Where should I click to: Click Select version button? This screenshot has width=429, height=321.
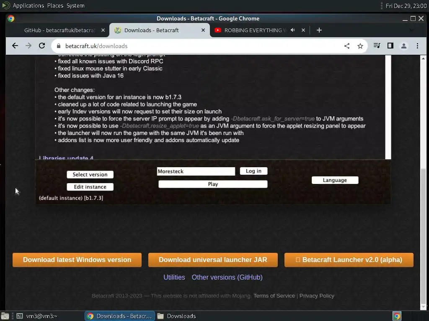click(x=90, y=174)
